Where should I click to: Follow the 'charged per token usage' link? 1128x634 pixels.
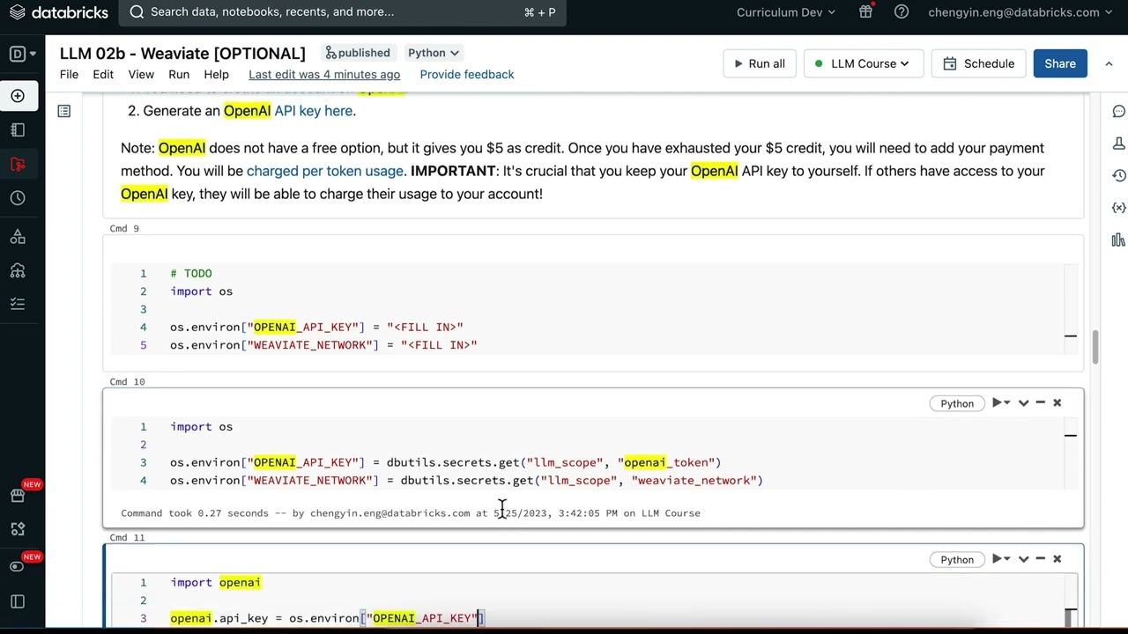[x=325, y=171]
